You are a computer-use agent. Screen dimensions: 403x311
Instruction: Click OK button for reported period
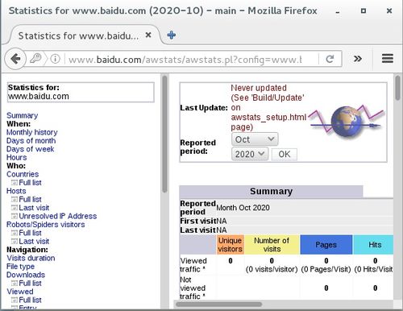click(x=285, y=154)
